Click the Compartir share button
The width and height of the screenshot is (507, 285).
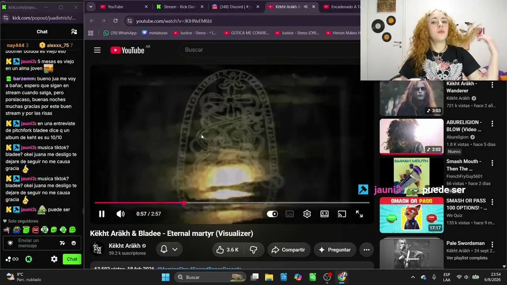[x=288, y=250]
